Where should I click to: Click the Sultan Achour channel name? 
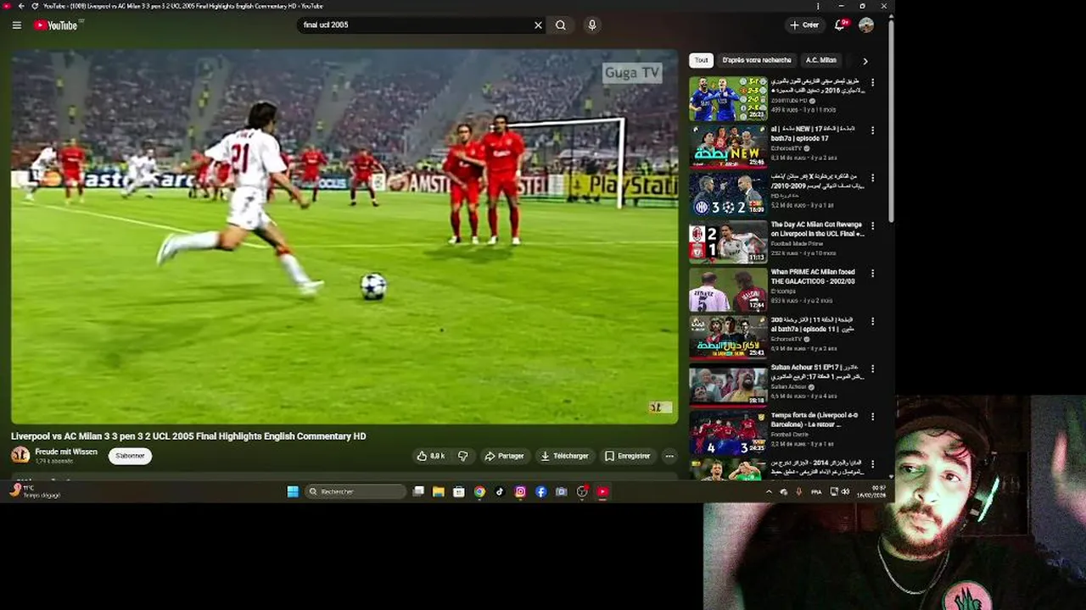tap(788, 386)
